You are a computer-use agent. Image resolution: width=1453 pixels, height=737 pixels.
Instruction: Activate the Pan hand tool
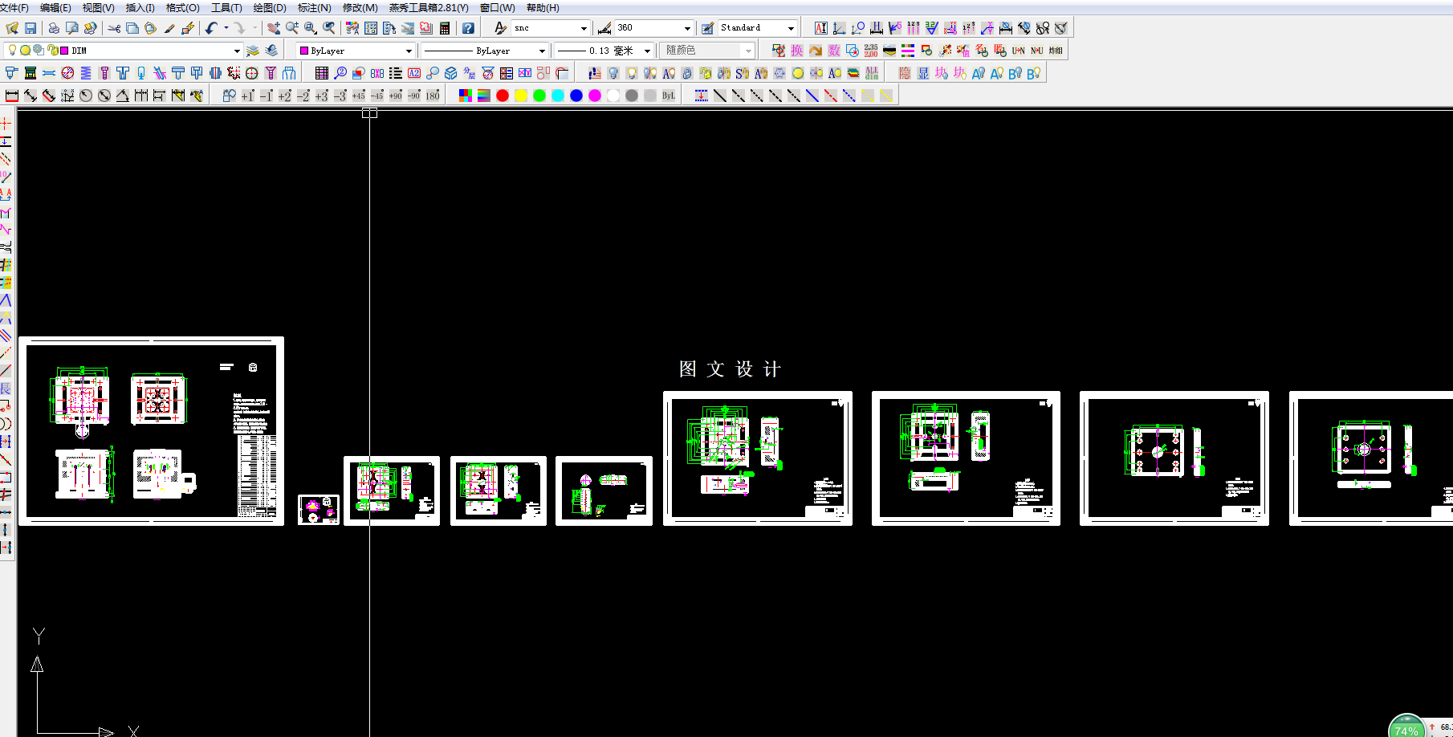coord(274,28)
